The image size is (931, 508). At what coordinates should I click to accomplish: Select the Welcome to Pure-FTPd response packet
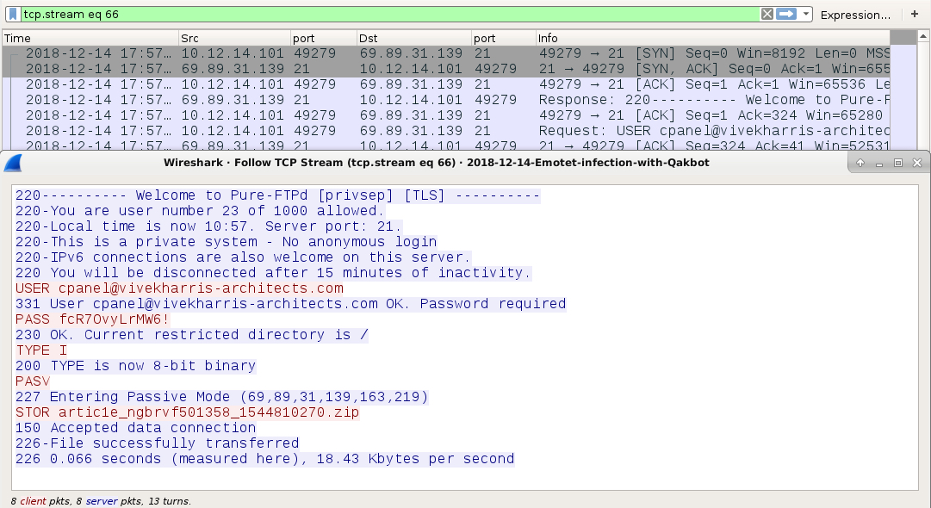(446, 100)
